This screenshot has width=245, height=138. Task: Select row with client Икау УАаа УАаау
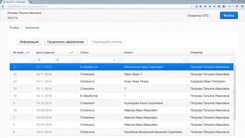pos(121,81)
